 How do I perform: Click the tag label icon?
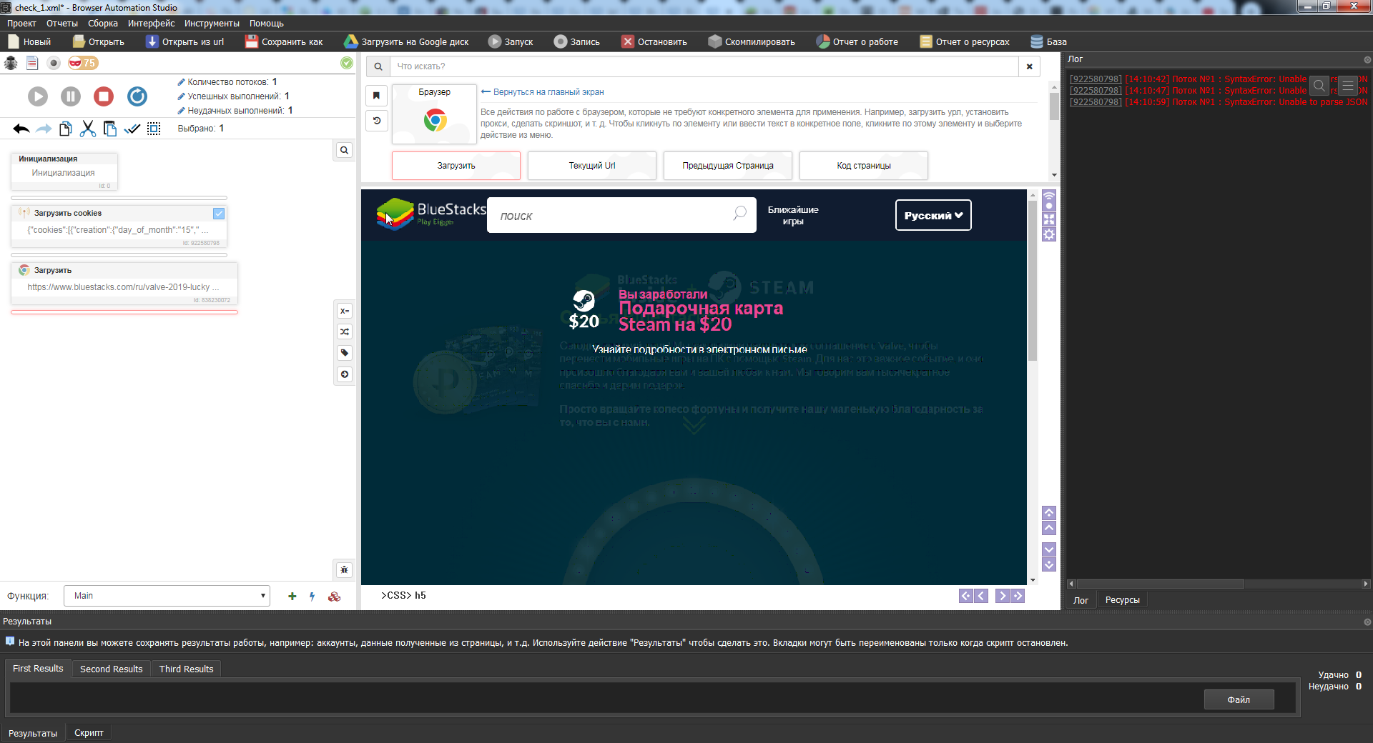[x=345, y=353]
